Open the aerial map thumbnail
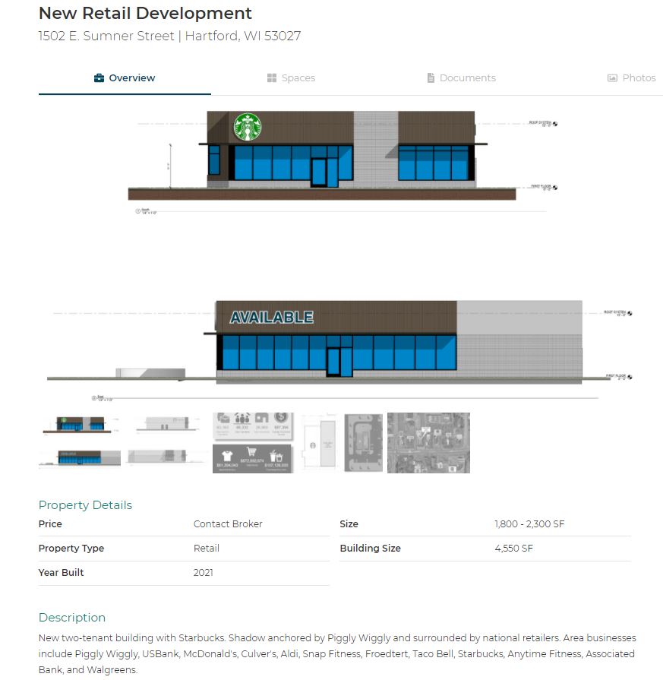 click(x=428, y=443)
